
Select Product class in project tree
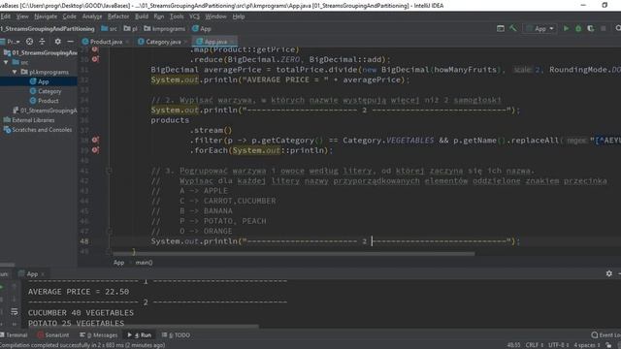tap(49, 101)
